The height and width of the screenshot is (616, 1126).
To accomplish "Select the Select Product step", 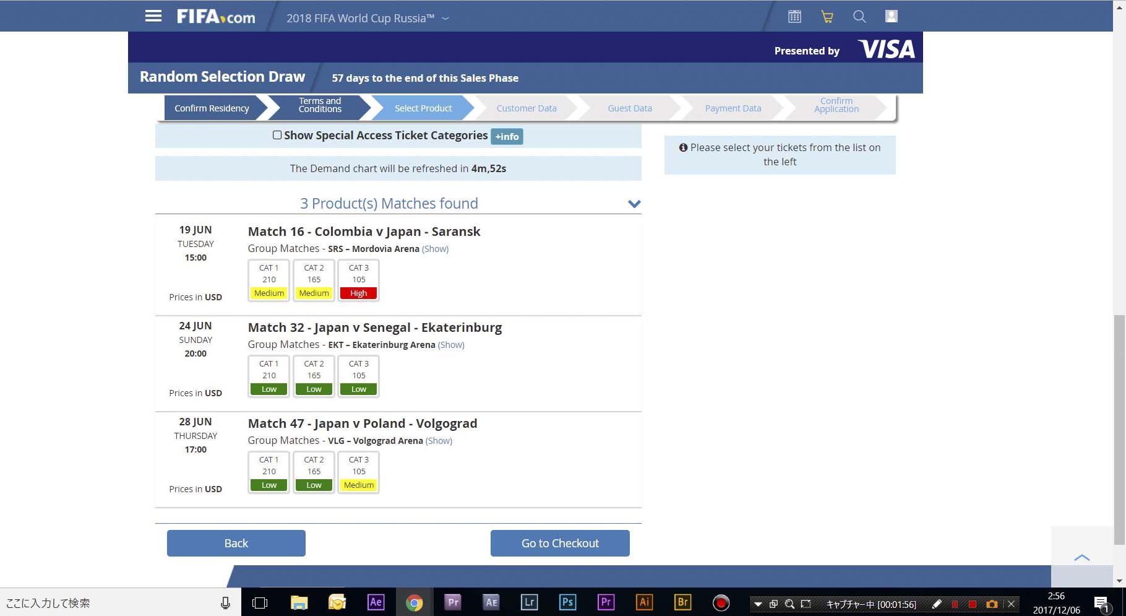I will point(423,108).
